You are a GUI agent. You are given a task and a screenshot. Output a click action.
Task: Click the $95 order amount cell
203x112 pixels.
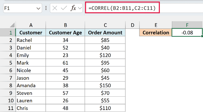(105, 63)
